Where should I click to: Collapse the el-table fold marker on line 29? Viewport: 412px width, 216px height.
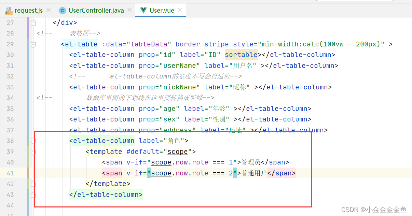pos(33,44)
